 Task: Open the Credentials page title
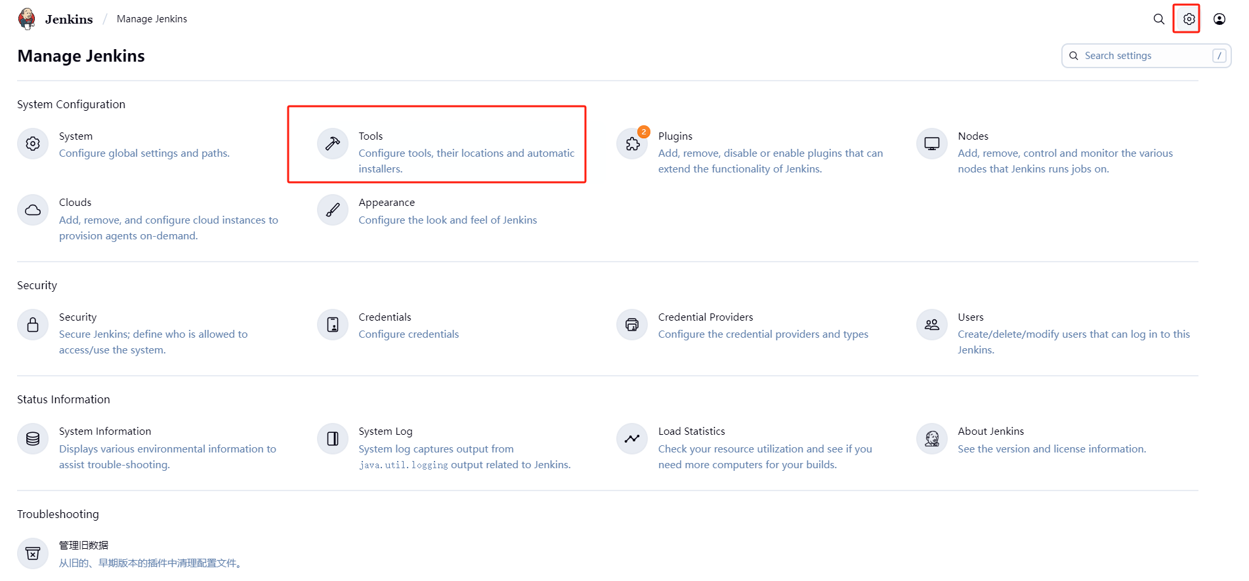point(385,317)
